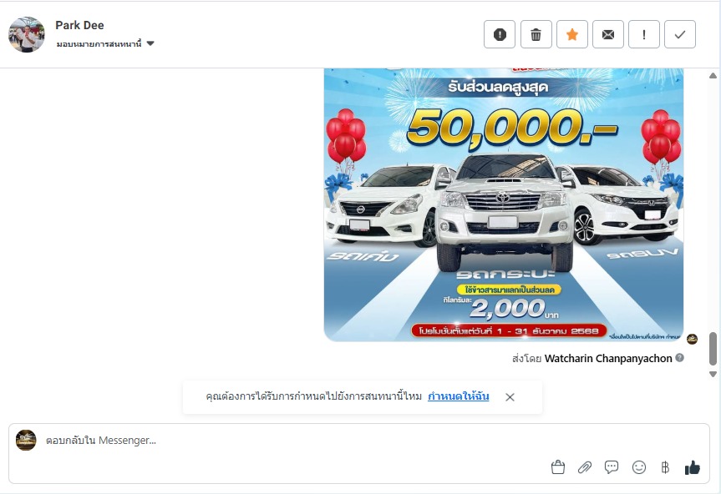Image resolution: width=721 pixels, height=494 pixels.
Task: Flag conversation as priority with exclamation icon
Action: 644,34
